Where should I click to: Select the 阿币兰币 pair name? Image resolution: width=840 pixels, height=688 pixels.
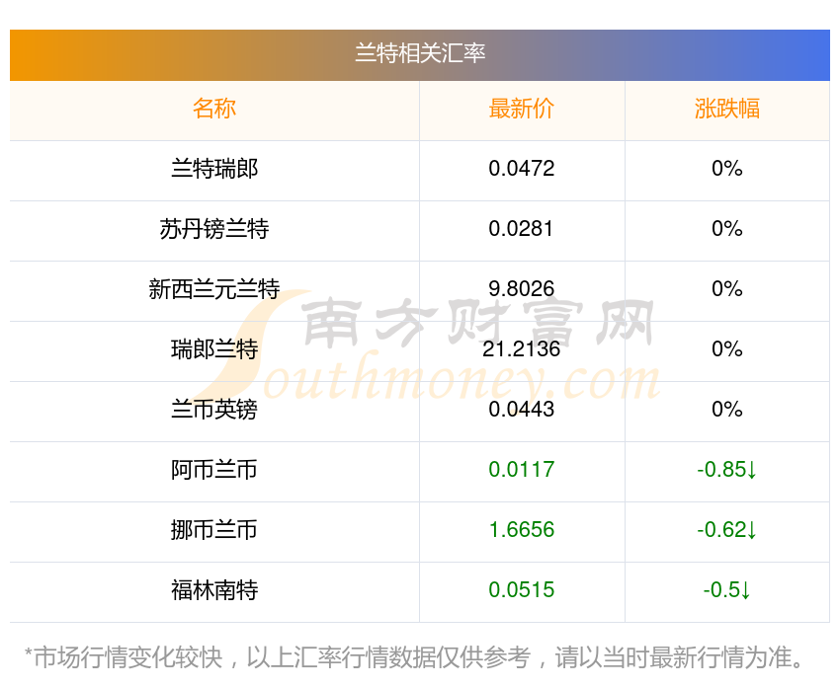[214, 470]
